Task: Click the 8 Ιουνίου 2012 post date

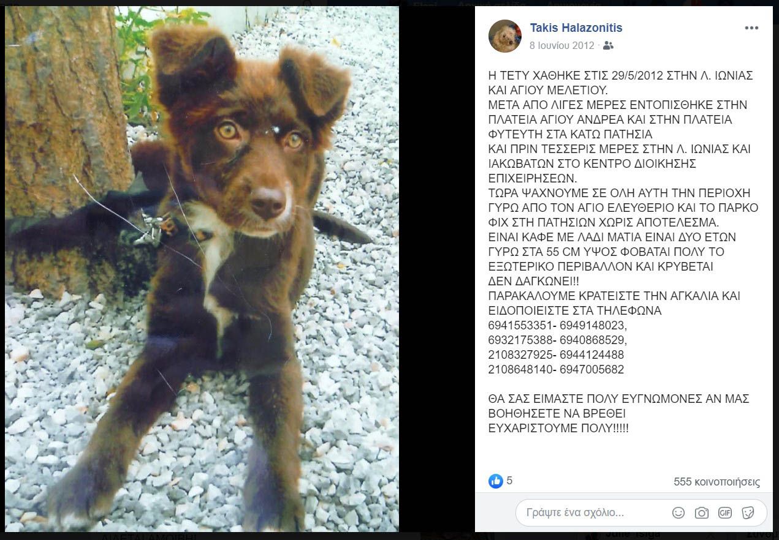Action: [x=562, y=45]
